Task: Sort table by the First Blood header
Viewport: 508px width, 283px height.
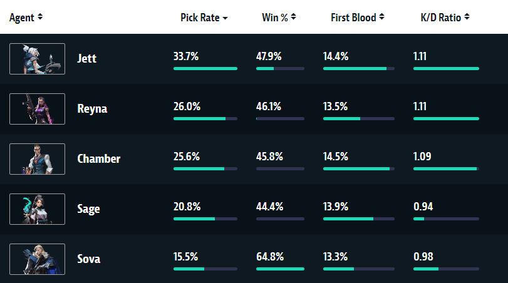Action: coord(353,18)
